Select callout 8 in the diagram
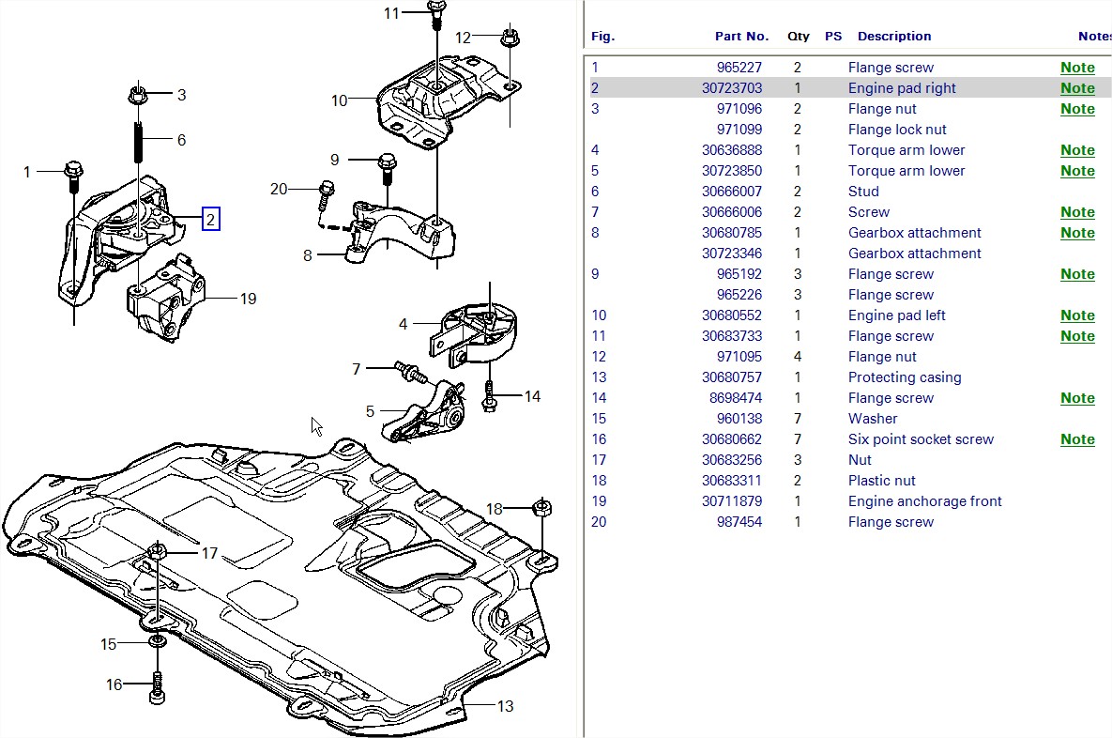 pyautogui.click(x=307, y=255)
